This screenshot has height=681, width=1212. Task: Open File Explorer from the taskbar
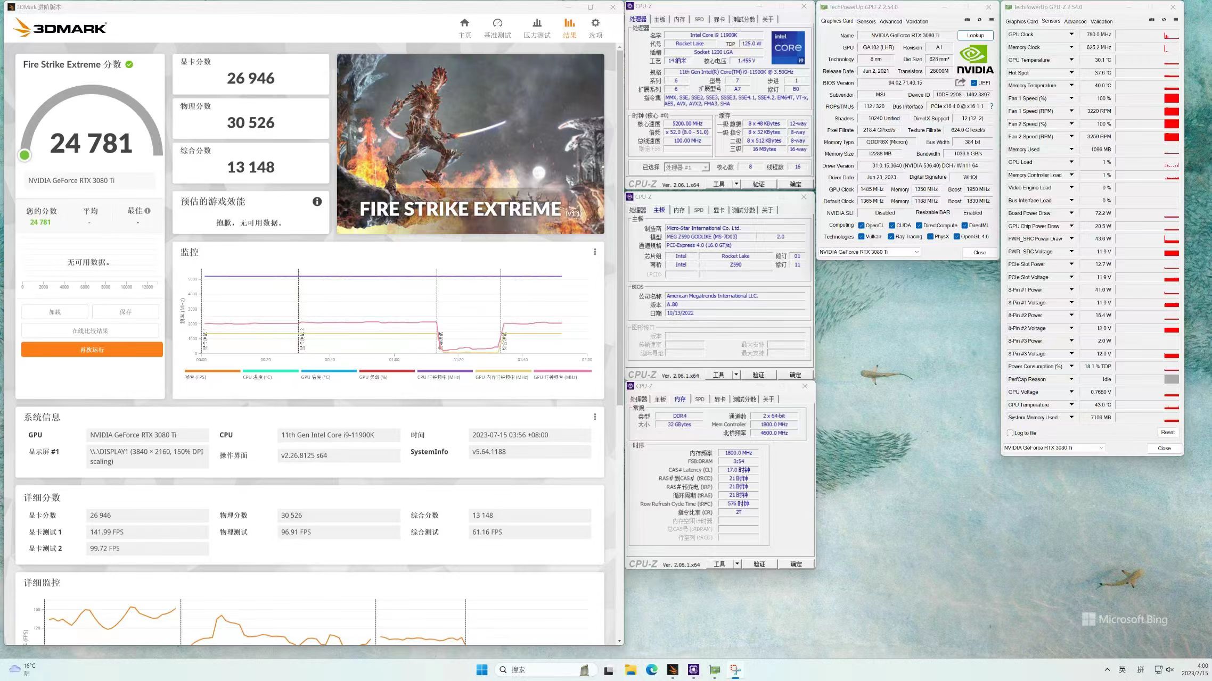click(630, 670)
